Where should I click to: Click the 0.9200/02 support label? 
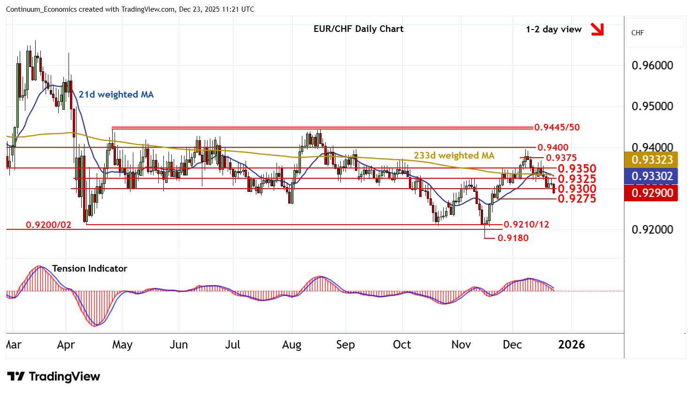click(48, 225)
